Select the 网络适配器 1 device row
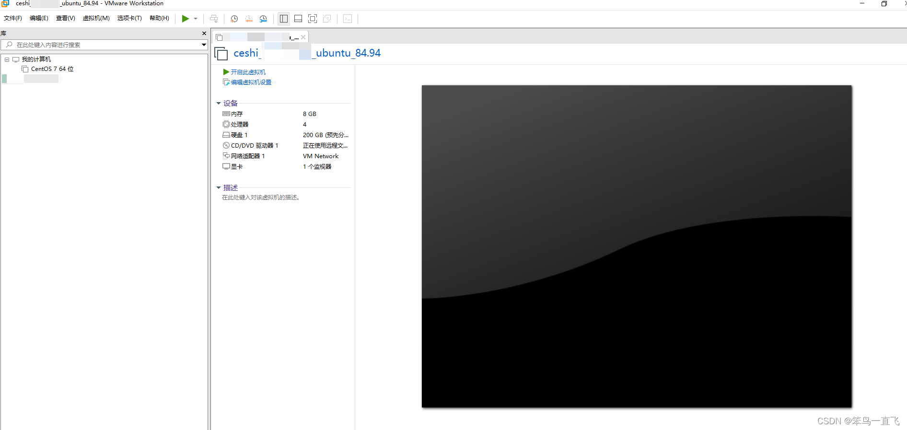Image resolution: width=907 pixels, height=430 pixels. (x=285, y=156)
